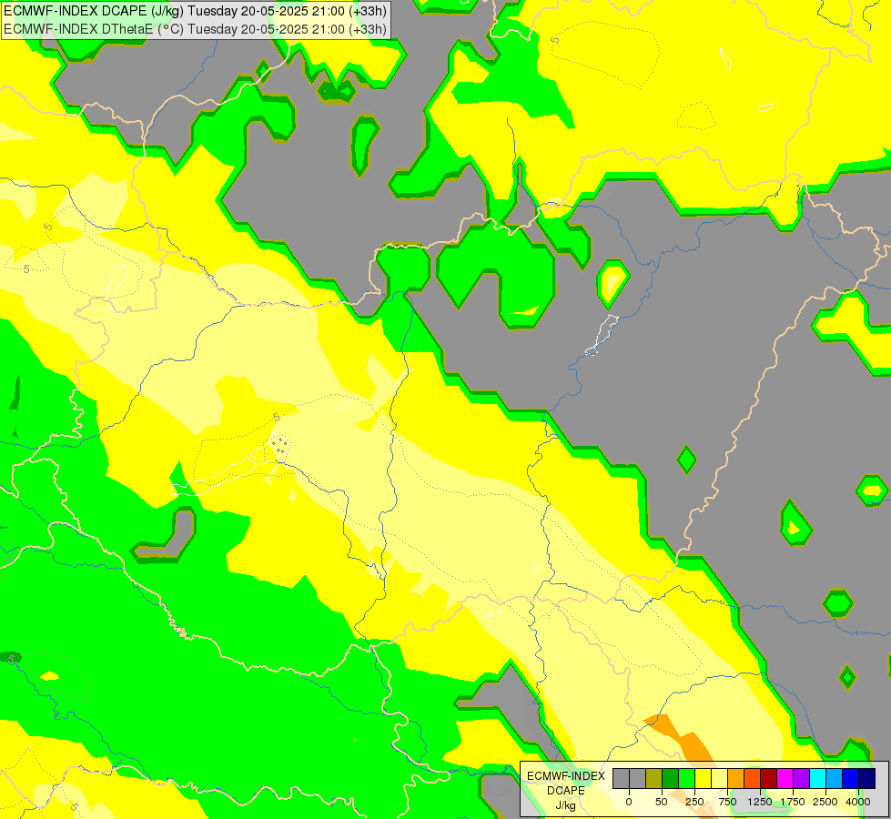891x819 pixels.
Task: Click the magenta legend swatch
Action: point(785,778)
